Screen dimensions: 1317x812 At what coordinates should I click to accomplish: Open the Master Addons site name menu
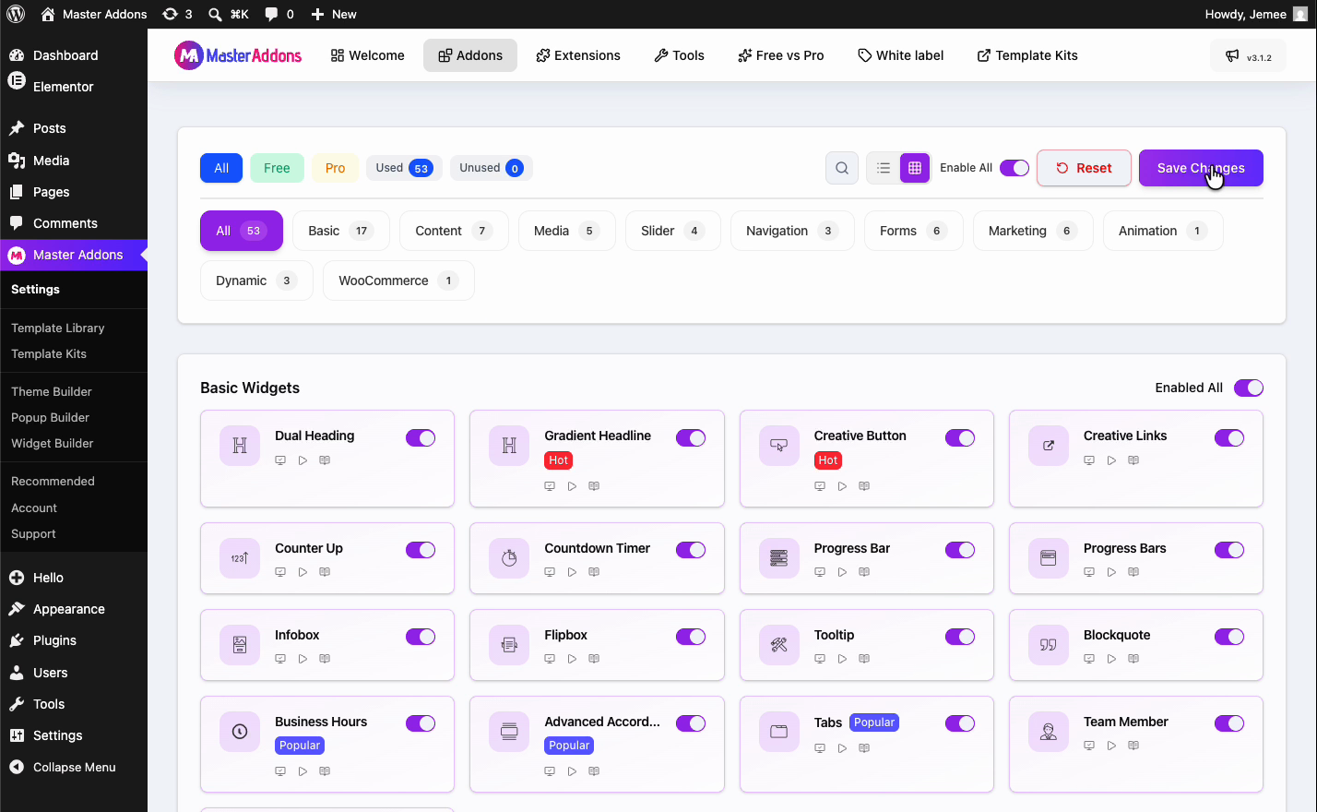coord(94,14)
